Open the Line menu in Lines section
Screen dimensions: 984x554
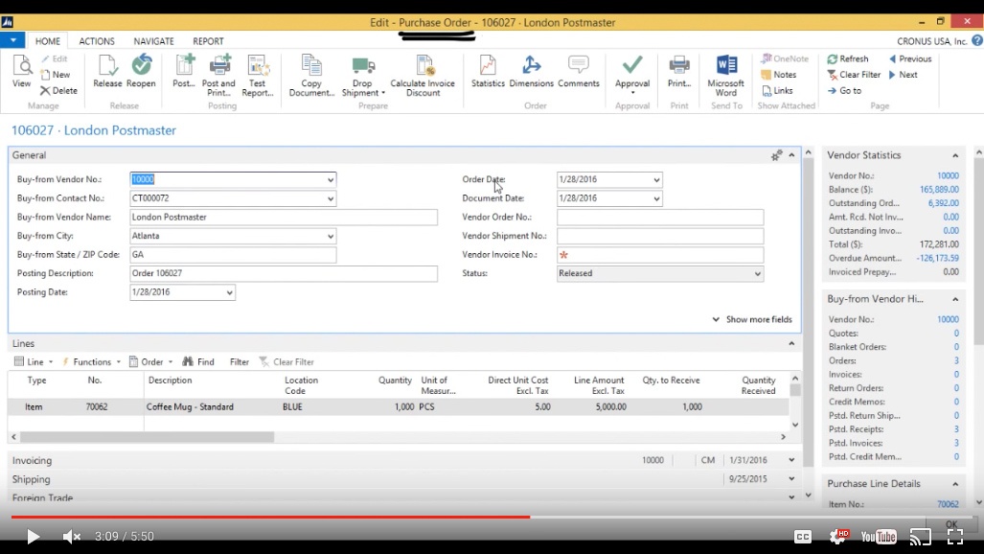pyautogui.click(x=34, y=361)
